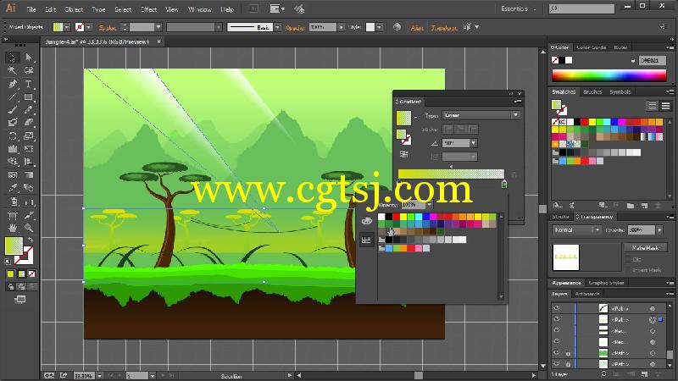Select the Hand tool
Image resolution: width=678 pixels, height=381 pixels.
click(x=13, y=228)
